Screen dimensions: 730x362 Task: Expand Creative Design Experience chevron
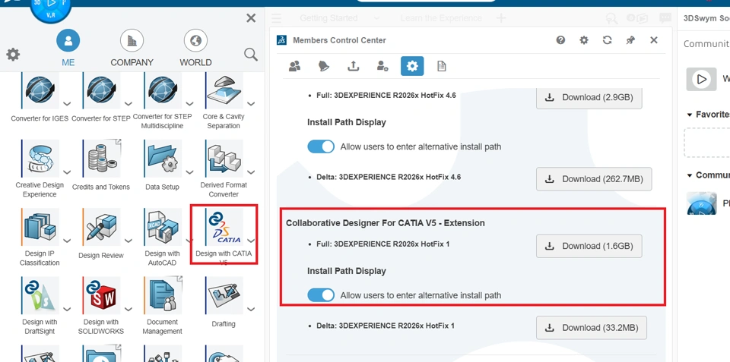[67, 172]
